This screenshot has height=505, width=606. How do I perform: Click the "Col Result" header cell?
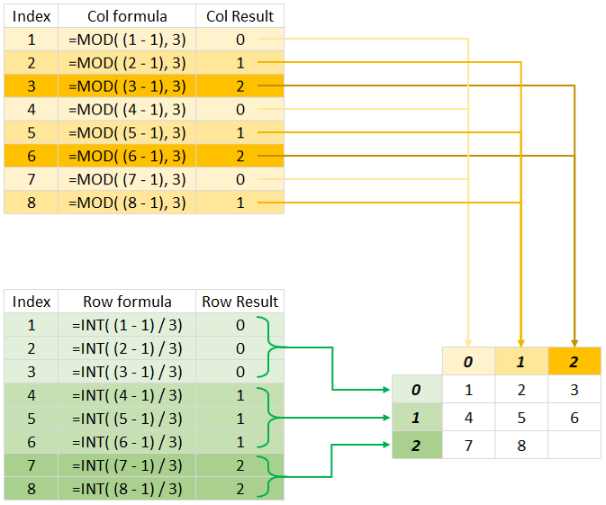pyautogui.click(x=240, y=16)
